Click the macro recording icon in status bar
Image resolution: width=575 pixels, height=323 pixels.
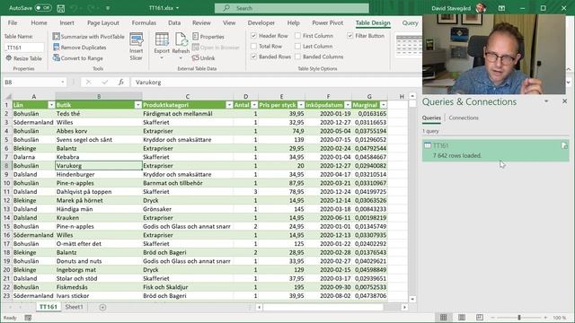coord(28,318)
